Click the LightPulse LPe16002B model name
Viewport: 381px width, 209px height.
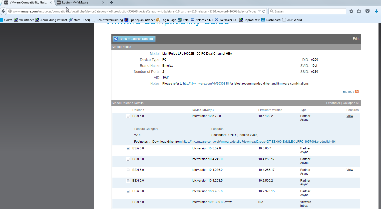[197, 54]
